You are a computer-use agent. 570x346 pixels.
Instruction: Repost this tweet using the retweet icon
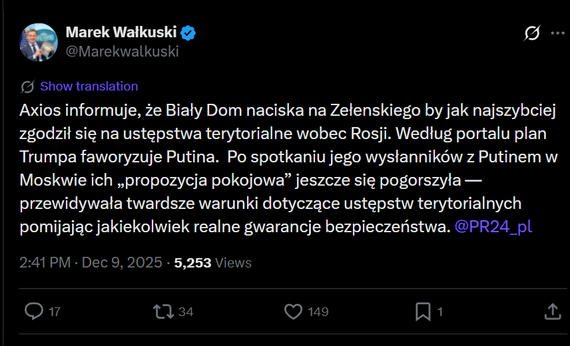tap(162, 311)
